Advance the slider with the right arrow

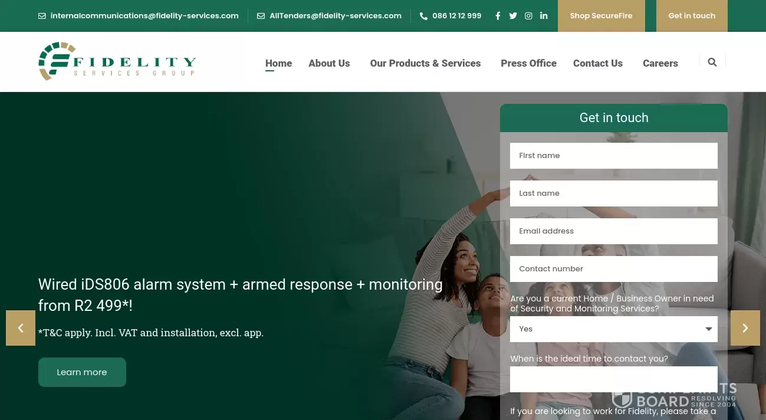point(745,327)
